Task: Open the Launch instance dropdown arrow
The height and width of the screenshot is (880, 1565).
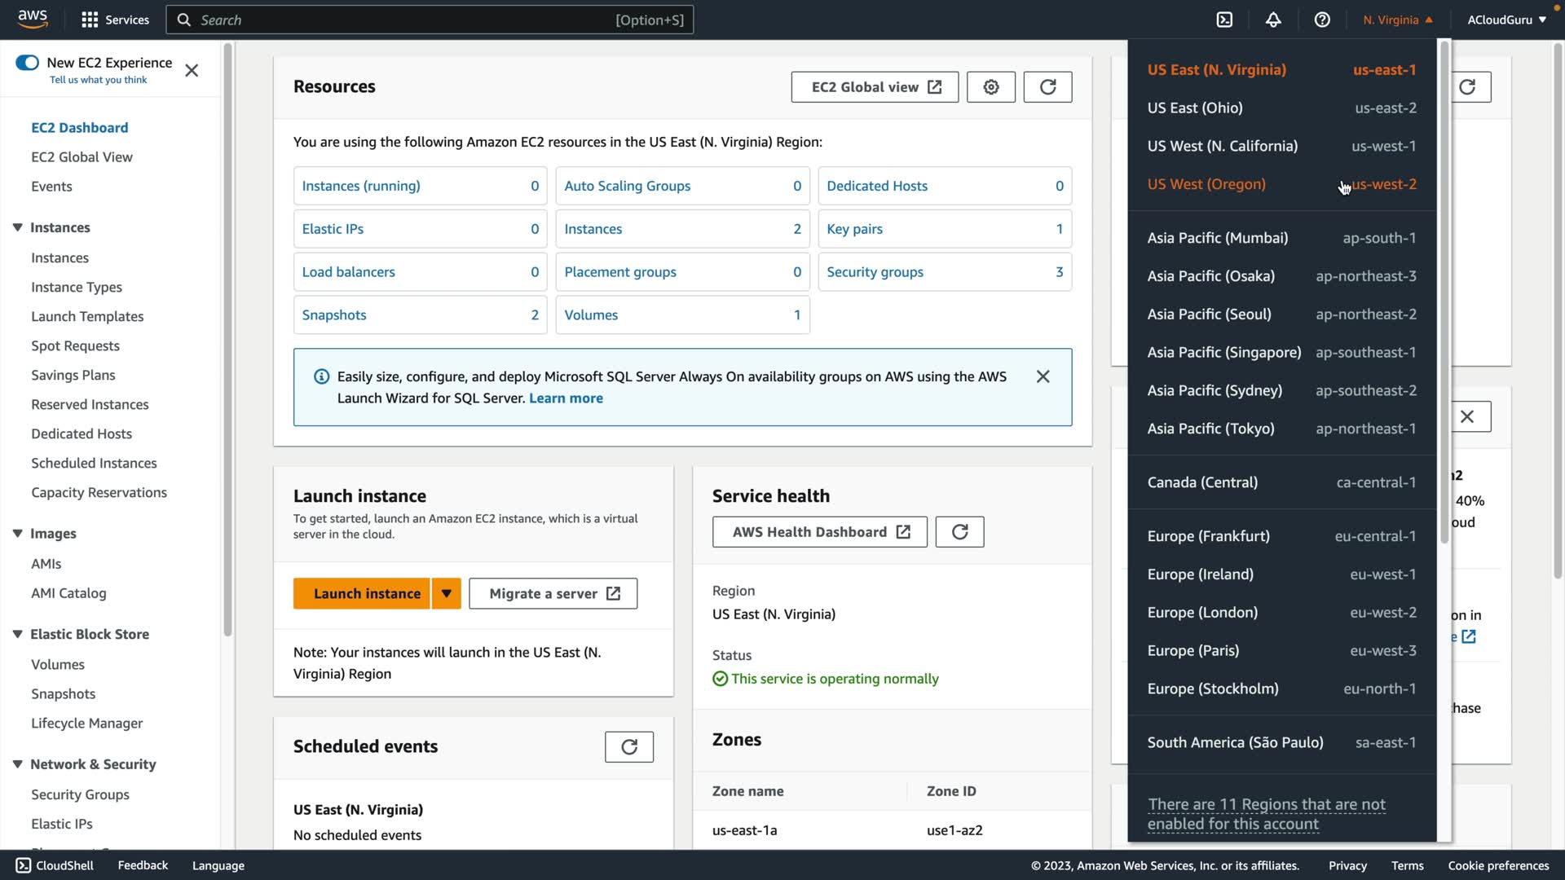Action: click(446, 594)
